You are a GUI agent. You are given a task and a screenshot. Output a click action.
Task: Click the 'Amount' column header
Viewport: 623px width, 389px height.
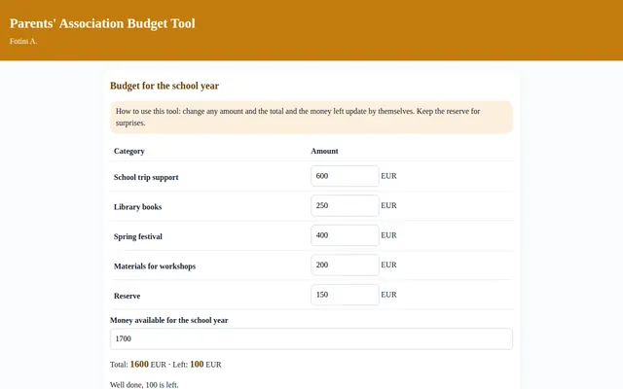click(x=324, y=151)
